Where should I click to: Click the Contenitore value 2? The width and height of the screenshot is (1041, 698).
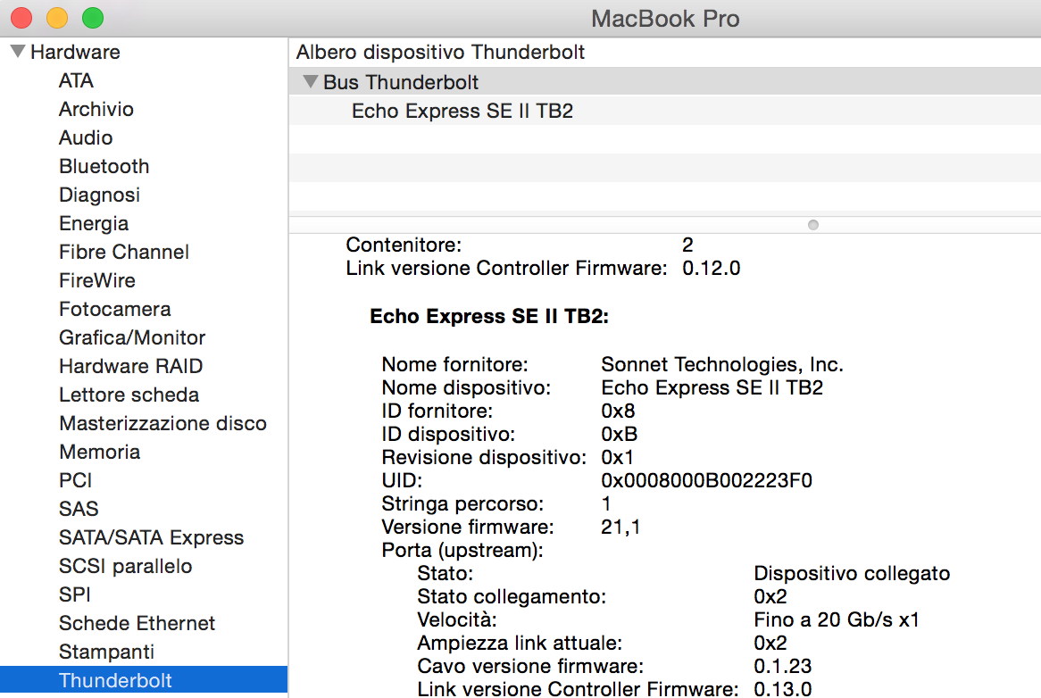coord(687,245)
